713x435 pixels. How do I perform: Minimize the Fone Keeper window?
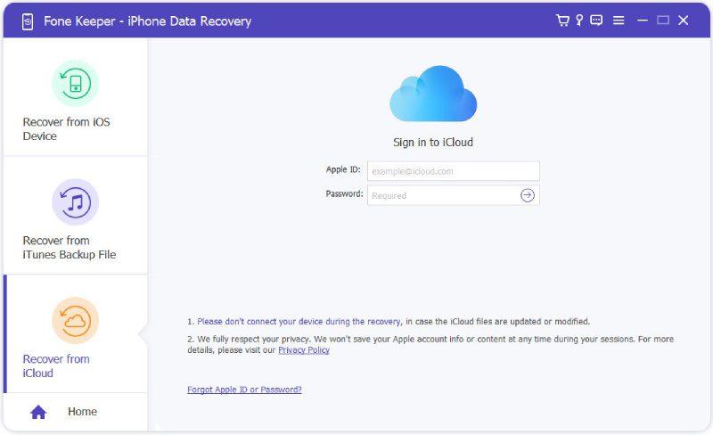point(642,21)
